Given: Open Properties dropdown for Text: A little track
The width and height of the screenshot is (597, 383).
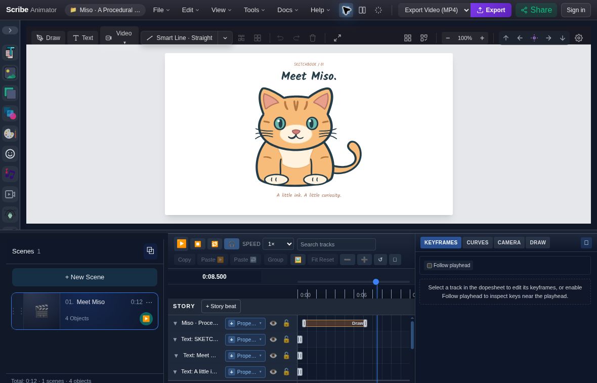Looking at the screenshot, I should tap(245, 372).
